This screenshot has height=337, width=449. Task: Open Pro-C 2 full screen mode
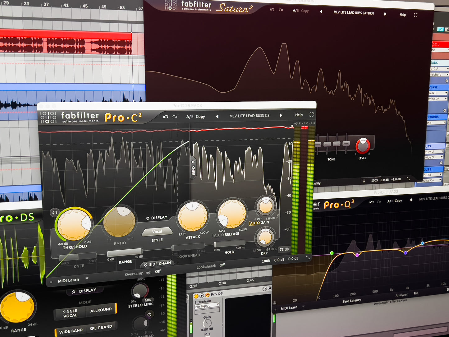(x=311, y=114)
